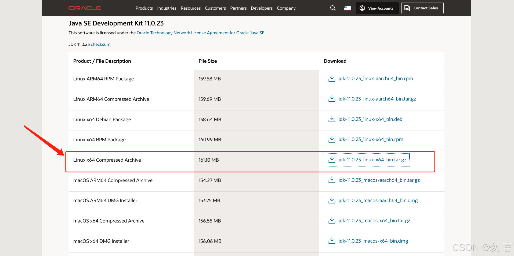Image resolution: width=514 pixels, height=256 pixels.
Task: Open the Products menu
Action: [x=144, y=8]
